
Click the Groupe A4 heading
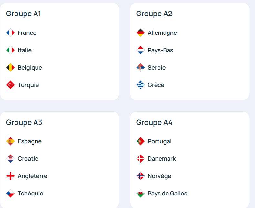tap(154, 123)
